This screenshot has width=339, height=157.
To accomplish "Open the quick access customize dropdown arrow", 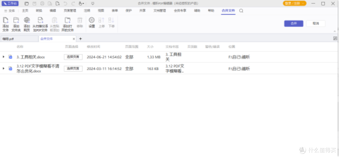I will 93,3.
